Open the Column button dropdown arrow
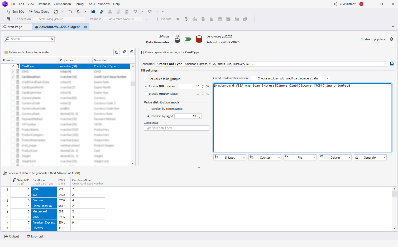The height and width of the screenshot is (247, 398). coord(349,158)
